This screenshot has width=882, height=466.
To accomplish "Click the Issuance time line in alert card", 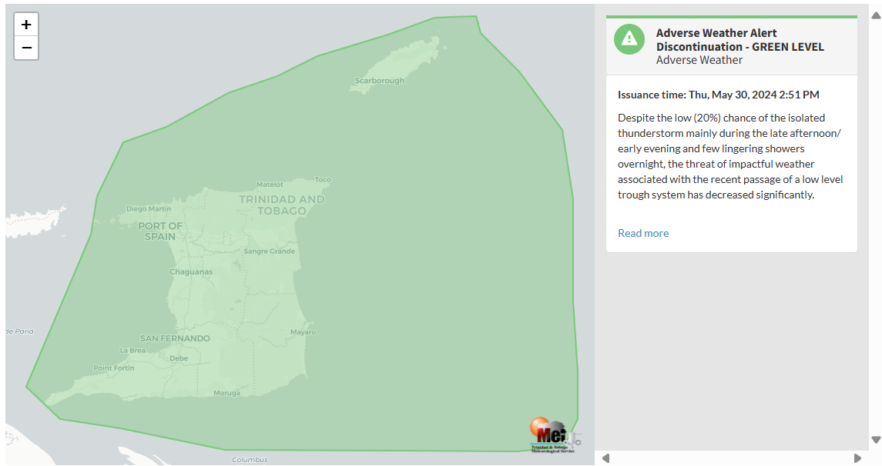I will point(719,95).
